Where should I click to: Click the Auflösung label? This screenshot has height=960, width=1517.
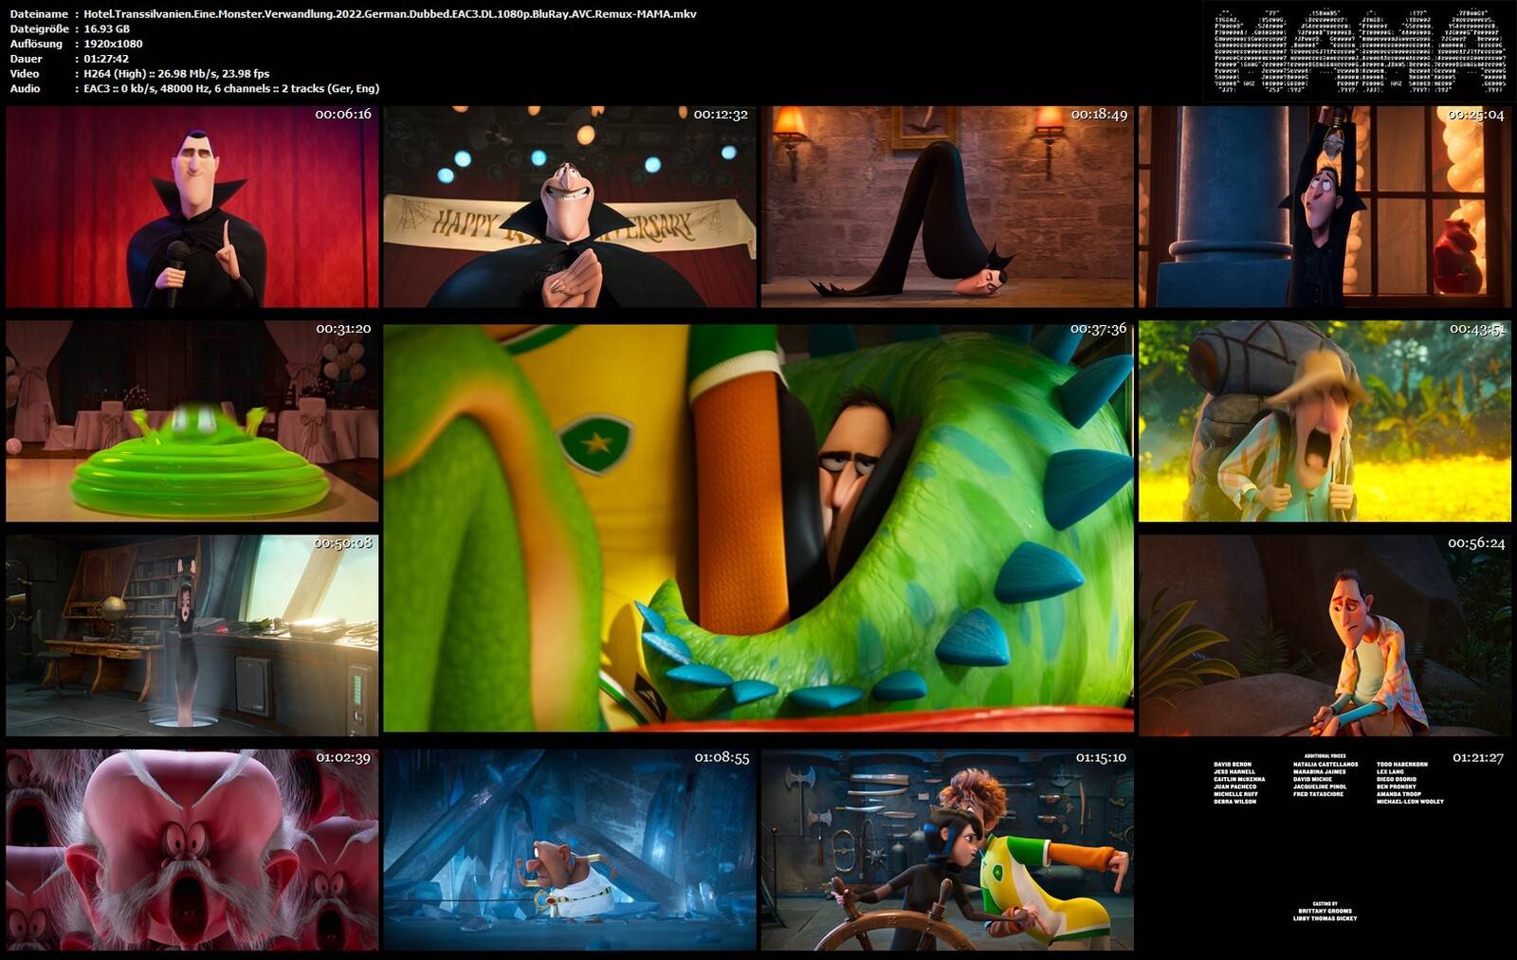coord(36,44)
